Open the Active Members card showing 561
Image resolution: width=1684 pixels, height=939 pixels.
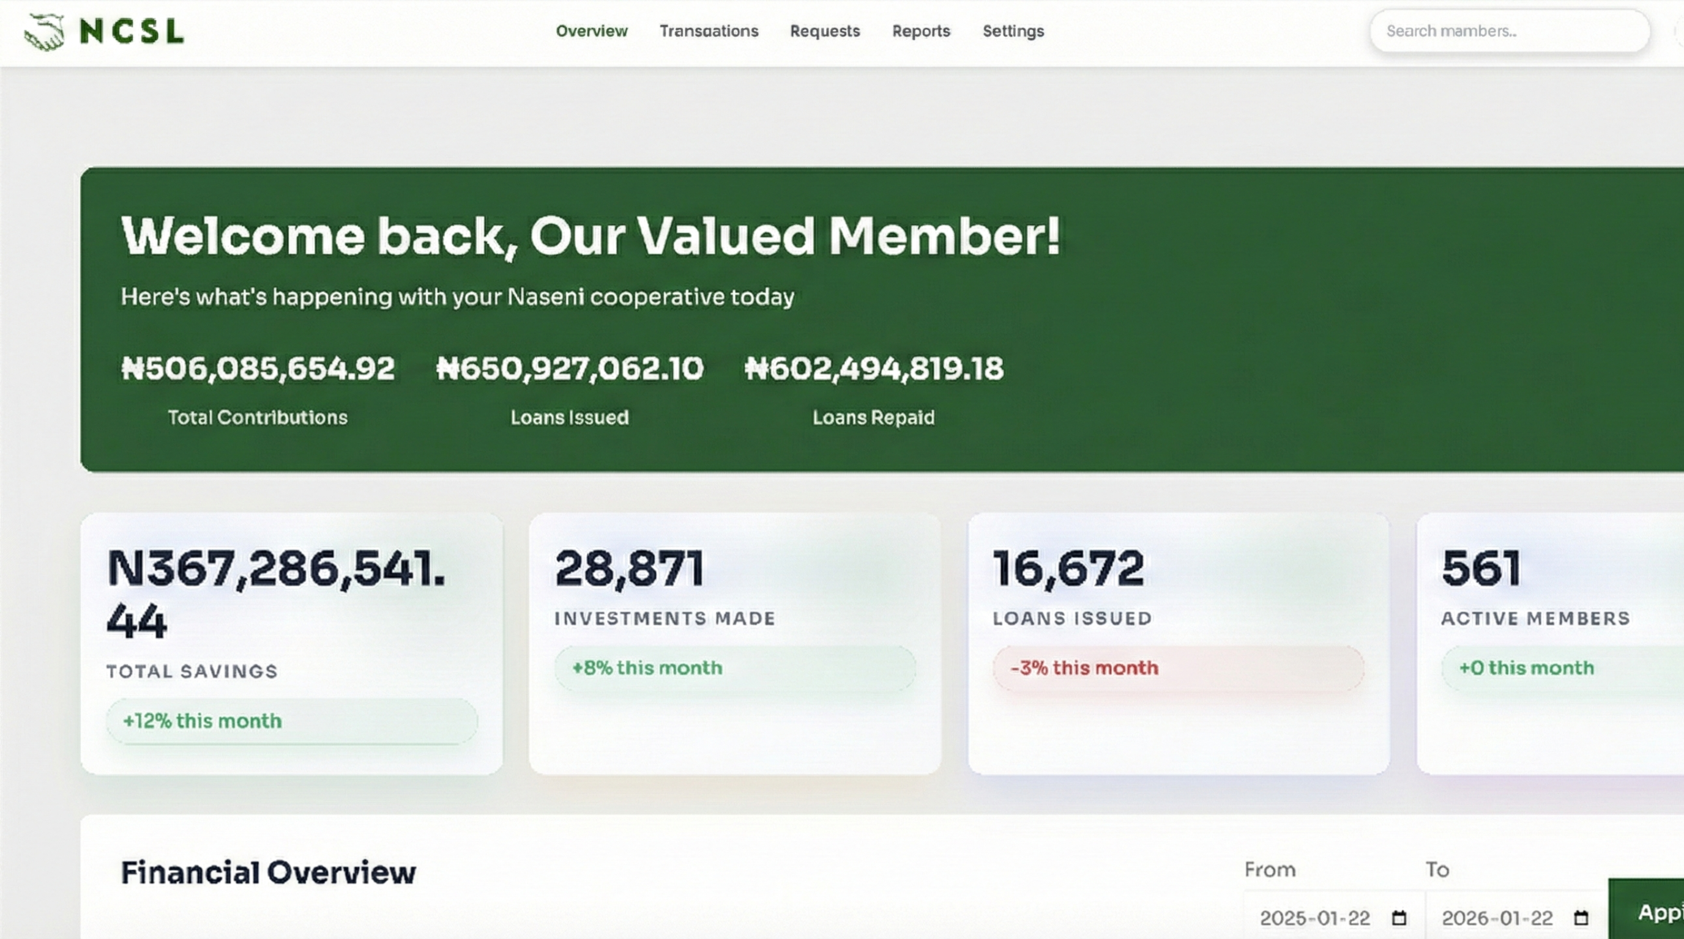tap(1549, 643)
